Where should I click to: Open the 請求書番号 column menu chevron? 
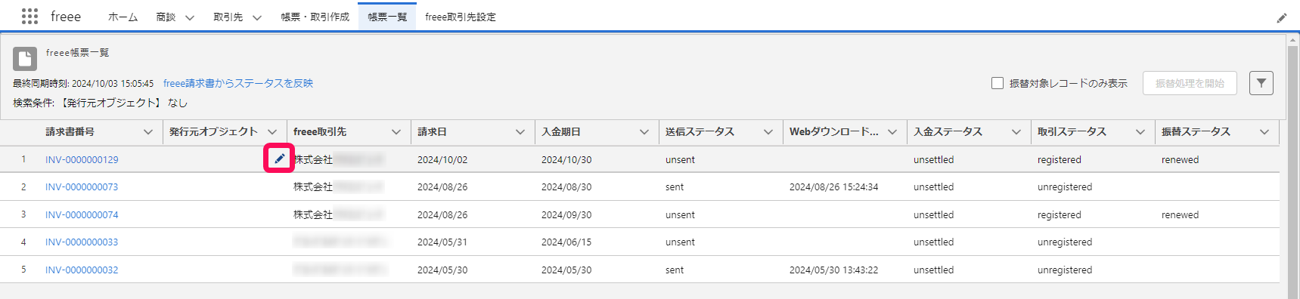pos(148,132)
